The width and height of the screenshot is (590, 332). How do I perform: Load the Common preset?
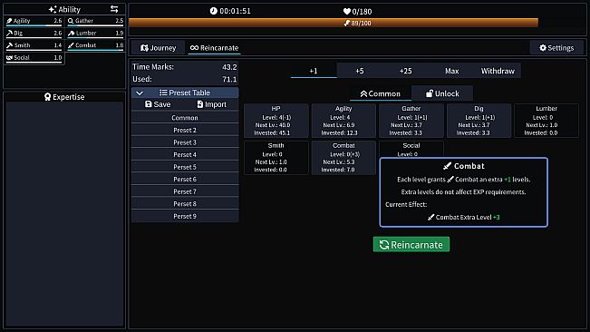[185, 118]
